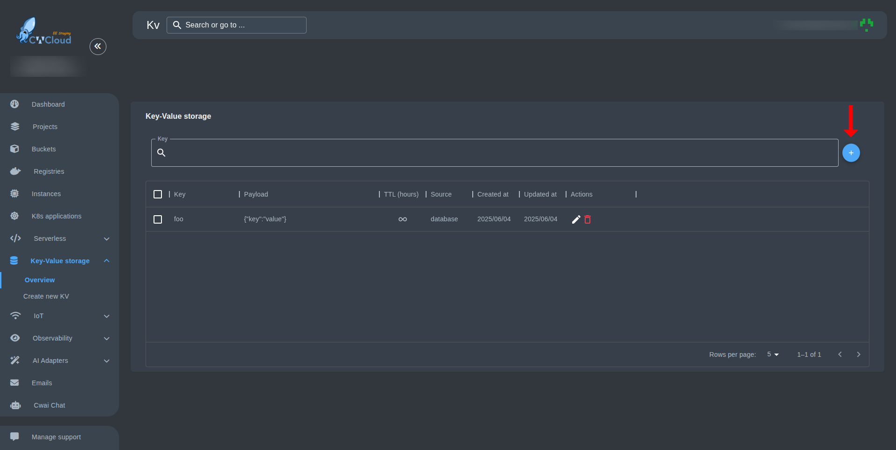
Task: Select the checkbox for the foo row
Action: [x=158, y=219]
